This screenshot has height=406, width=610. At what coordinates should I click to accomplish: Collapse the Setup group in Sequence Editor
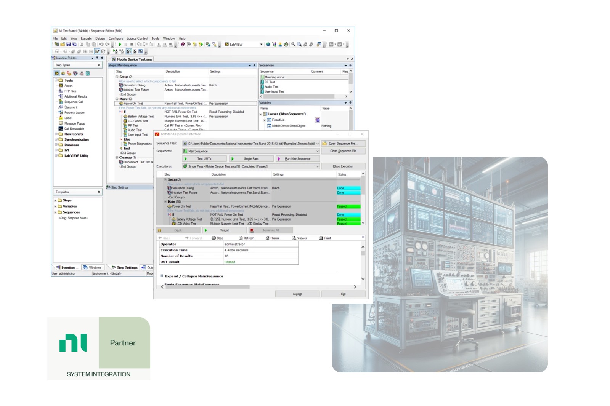(117, 77)
